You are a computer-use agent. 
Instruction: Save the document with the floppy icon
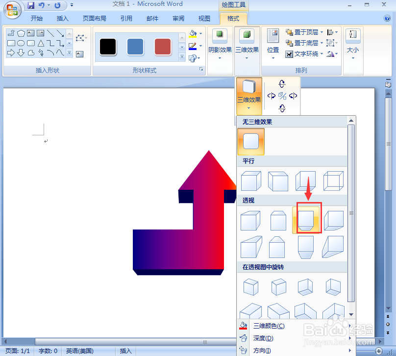coord(31,5)
